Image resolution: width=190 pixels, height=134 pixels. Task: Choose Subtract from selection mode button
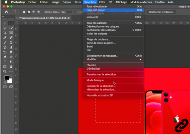point(34,12)
